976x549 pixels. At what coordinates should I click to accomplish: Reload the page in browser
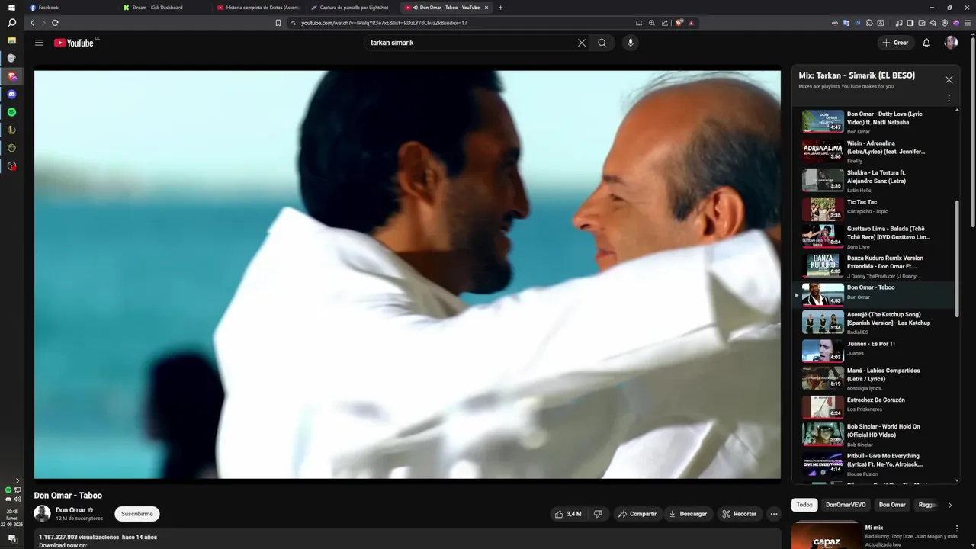pos(55,23)
